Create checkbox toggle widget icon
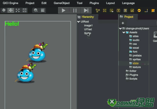 pyautogui.click(x=132, y=10)
